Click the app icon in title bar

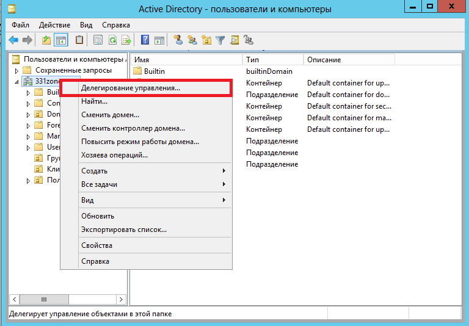12,9
